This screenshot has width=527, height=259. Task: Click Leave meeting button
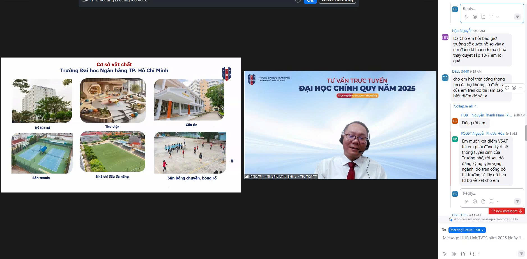coord(337,1)
